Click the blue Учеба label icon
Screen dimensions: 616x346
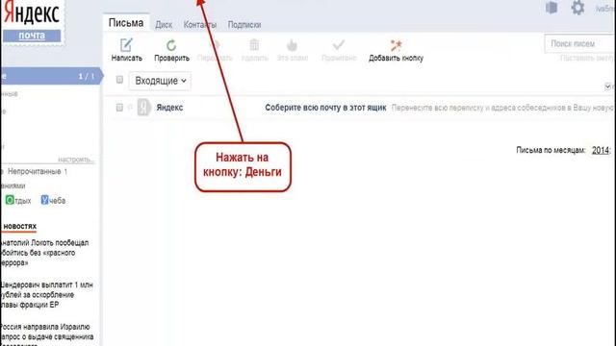pyautogui.click(x=45, y=200)
